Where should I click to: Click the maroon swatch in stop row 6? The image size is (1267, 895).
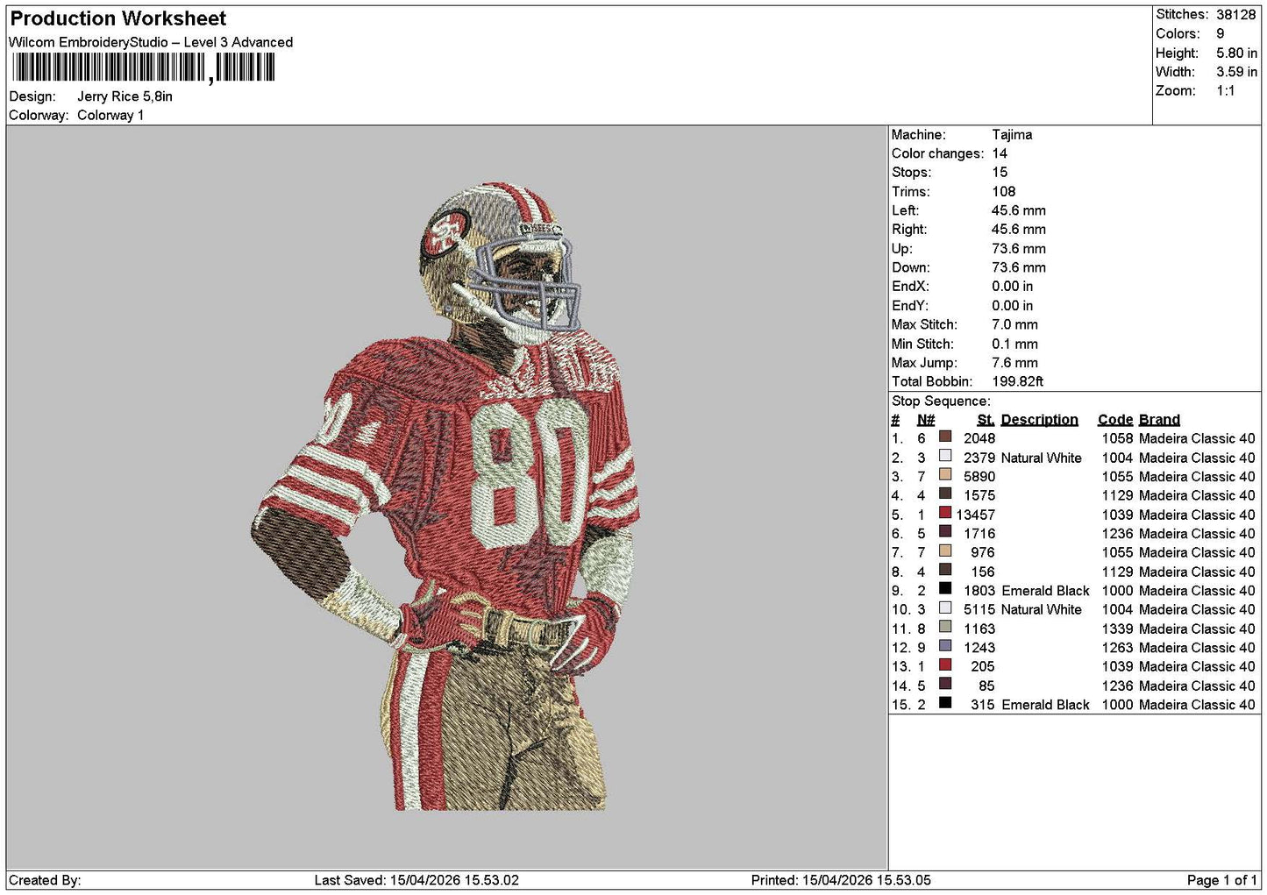pos(945,532)
